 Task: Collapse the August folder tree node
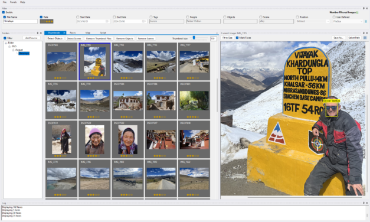[13, 50]
